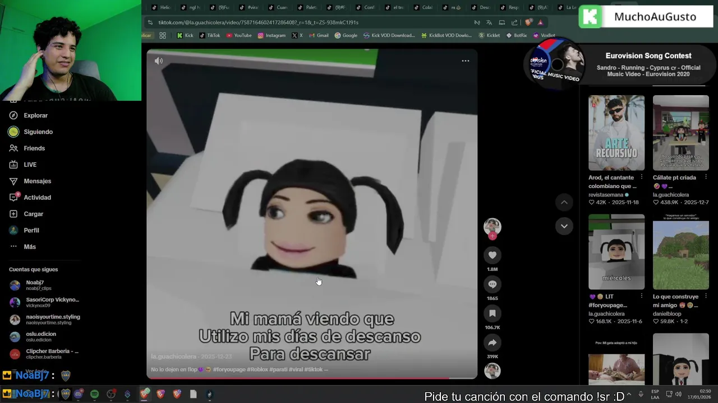718x403 pixels.
Task: Open X bookmark in bookmarks bar
Action: pyautogui.click(x=297, y=35)
